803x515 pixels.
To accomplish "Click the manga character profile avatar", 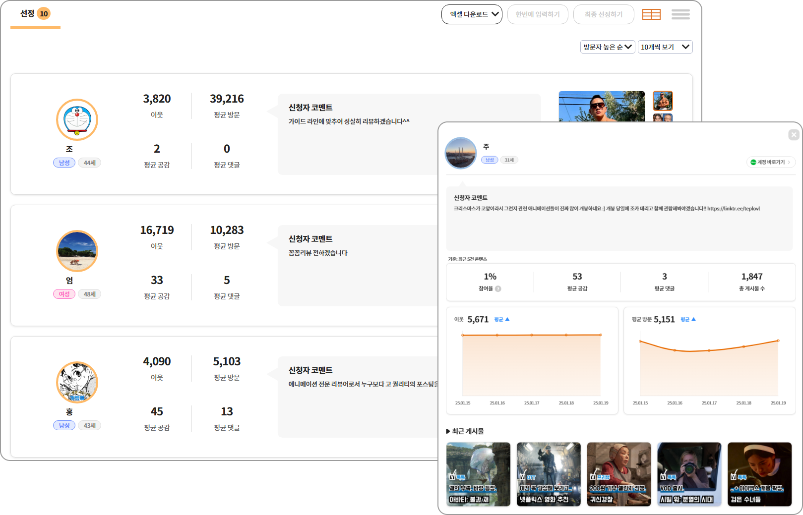I will click(x=77, y=383).
